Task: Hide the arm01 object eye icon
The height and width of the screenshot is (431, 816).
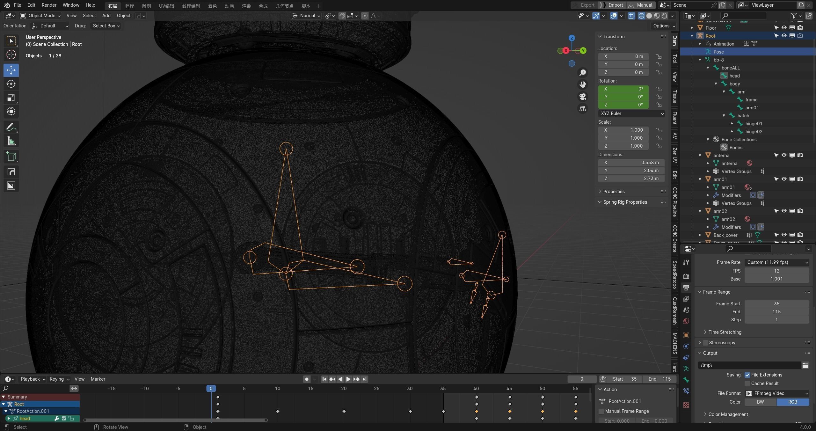Action: (x=784, y=179)
